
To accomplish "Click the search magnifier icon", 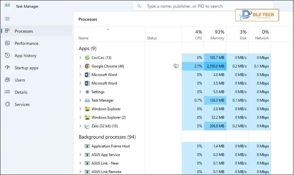I will [139, 6].
